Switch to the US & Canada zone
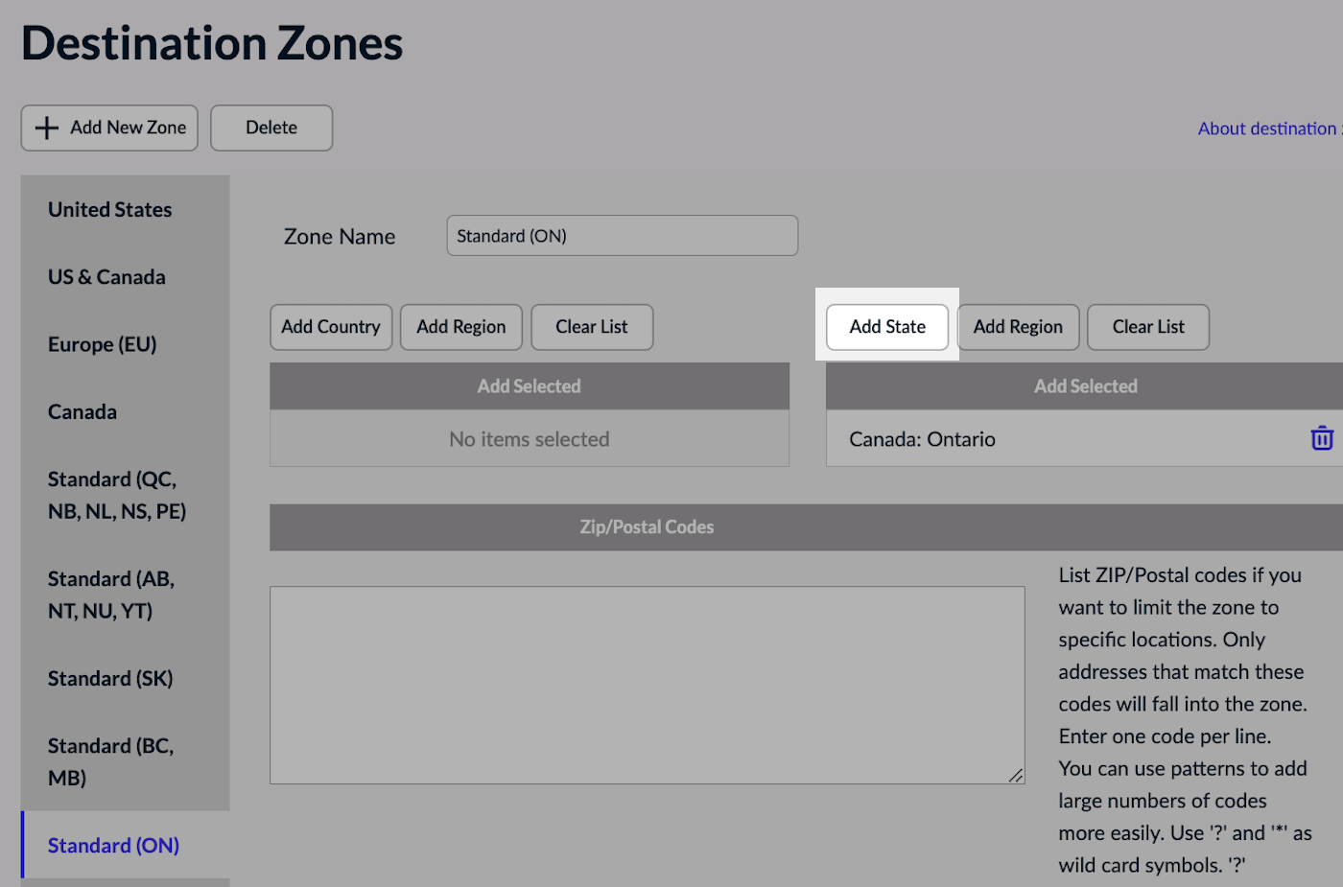1343x887 pixels. (106, 277)
